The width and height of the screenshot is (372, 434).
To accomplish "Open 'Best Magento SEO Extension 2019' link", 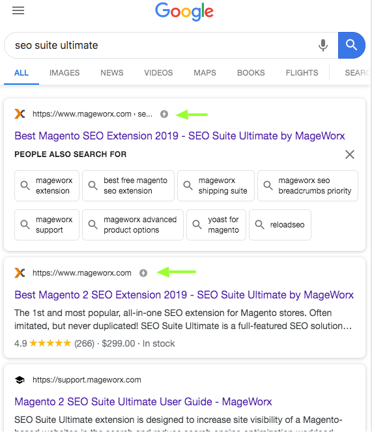I will tap(180, 136).
